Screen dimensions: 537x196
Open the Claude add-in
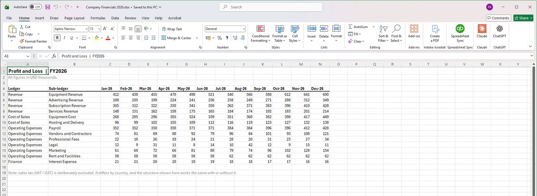click(x=482, y=31)
